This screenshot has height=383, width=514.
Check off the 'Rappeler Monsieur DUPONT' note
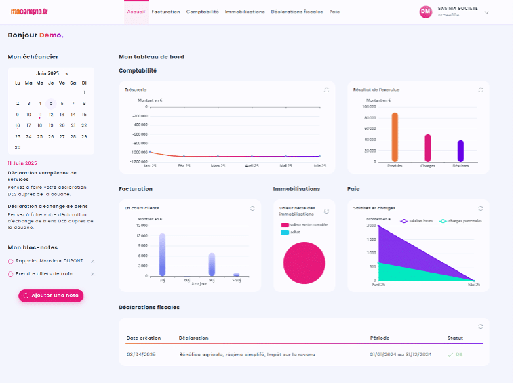coord(11,261)
